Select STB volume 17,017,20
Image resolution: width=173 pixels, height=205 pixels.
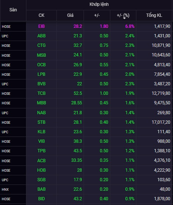161,122
